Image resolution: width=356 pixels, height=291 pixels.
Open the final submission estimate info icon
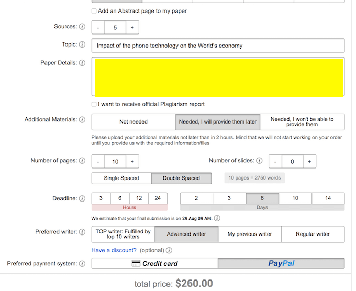(217, 218)
